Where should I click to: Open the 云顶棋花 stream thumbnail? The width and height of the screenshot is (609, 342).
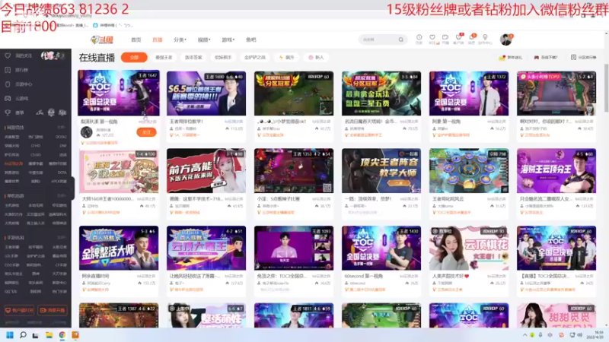click(469, 249)
